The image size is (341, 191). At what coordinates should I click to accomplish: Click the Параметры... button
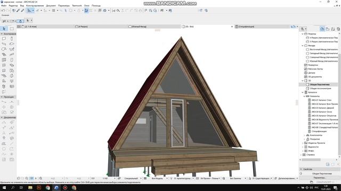coord(319,178)
